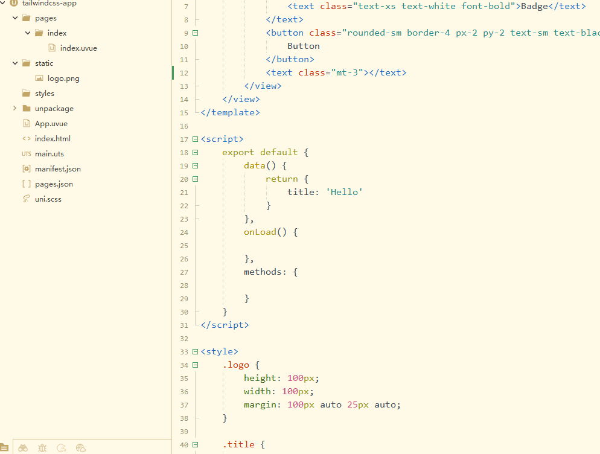Click the uni.scss Sass file icon
600x454 pixels.
tap(26, 199)
